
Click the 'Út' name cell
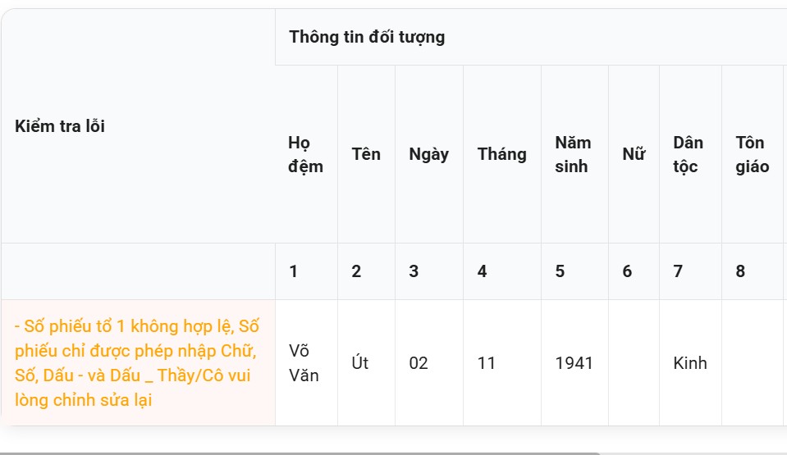[360, 362]
